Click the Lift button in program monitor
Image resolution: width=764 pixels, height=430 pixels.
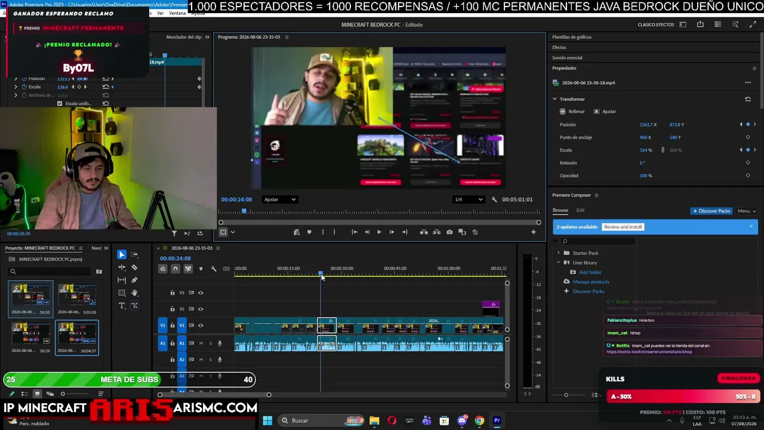coord(424,232)
